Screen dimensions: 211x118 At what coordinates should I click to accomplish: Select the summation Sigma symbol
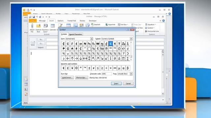128,58
